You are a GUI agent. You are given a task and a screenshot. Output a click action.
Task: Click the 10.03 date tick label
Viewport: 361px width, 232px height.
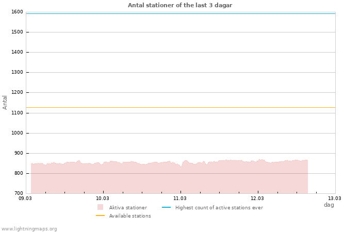click(103, 198)
